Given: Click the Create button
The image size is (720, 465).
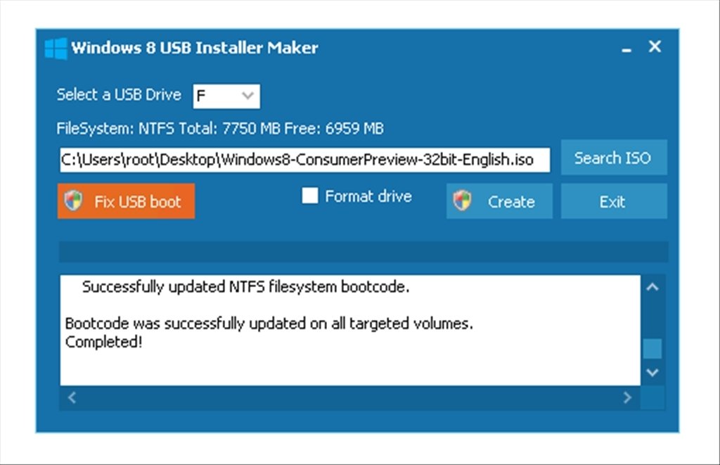Looking at the screenshot, I should (x=499, y=201).
